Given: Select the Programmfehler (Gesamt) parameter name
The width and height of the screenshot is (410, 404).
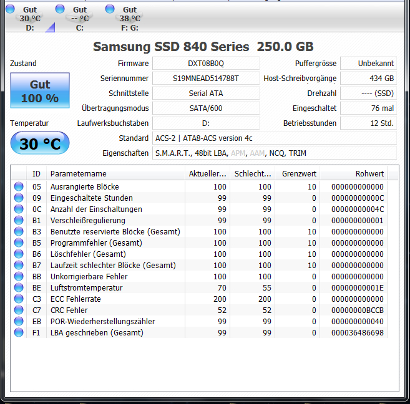Looking at the screenshot, I should coord(96,243).
